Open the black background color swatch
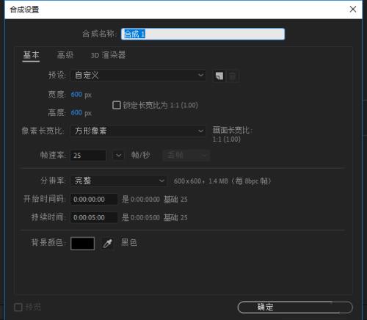Screen dimensions: 367x320 [x=82, y=244]
